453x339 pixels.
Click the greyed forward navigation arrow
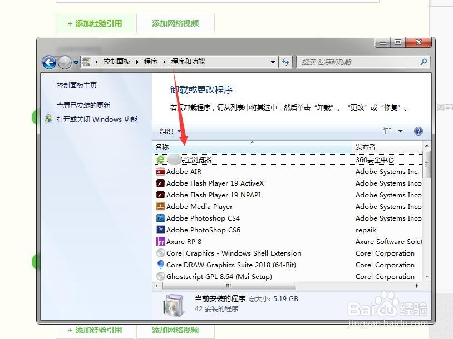point(65,62)
